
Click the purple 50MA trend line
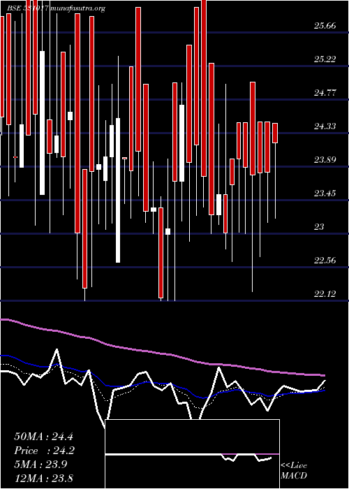162,353
